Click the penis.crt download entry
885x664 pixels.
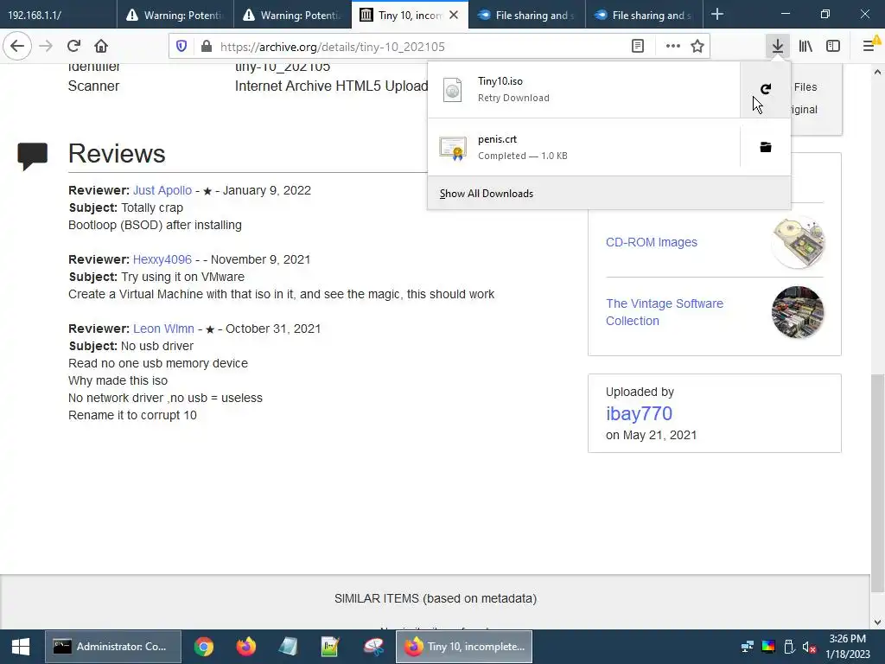(x=583, y=147)
